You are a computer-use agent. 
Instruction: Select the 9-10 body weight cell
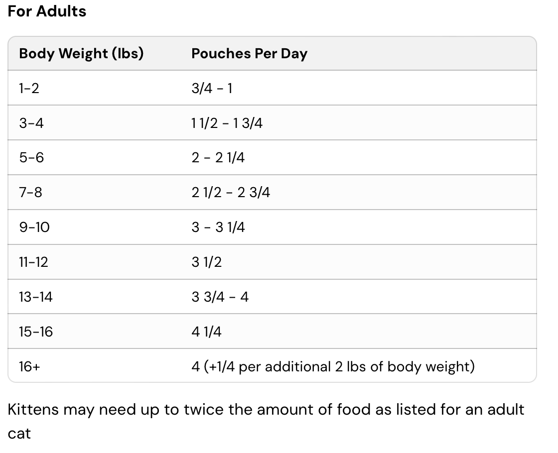(x=34, y=227)
